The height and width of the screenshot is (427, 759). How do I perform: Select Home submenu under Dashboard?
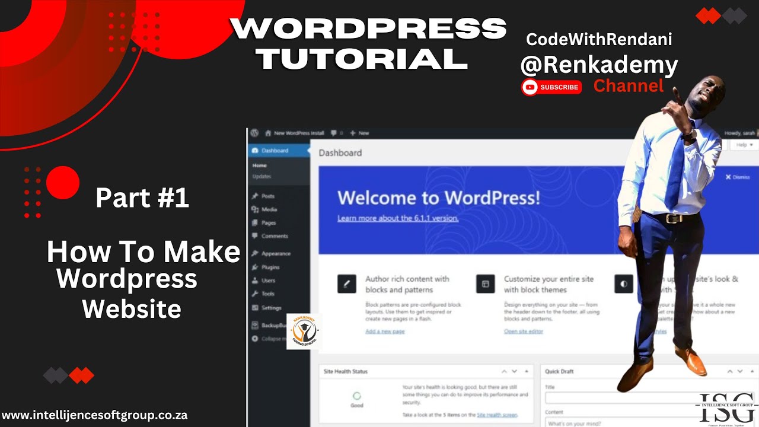(x=259, y=165)
